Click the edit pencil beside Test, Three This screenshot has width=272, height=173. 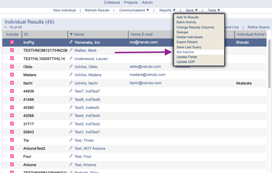[x=71, y=140]
